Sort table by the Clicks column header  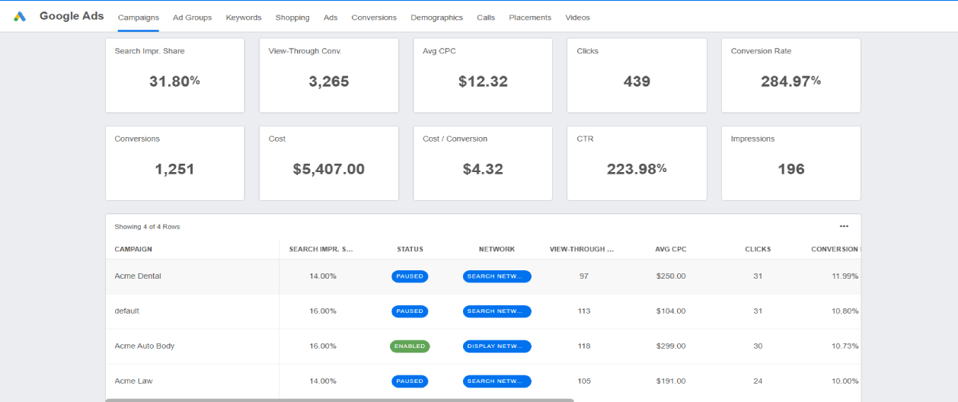pyautogui.click(x=757, y=249)
